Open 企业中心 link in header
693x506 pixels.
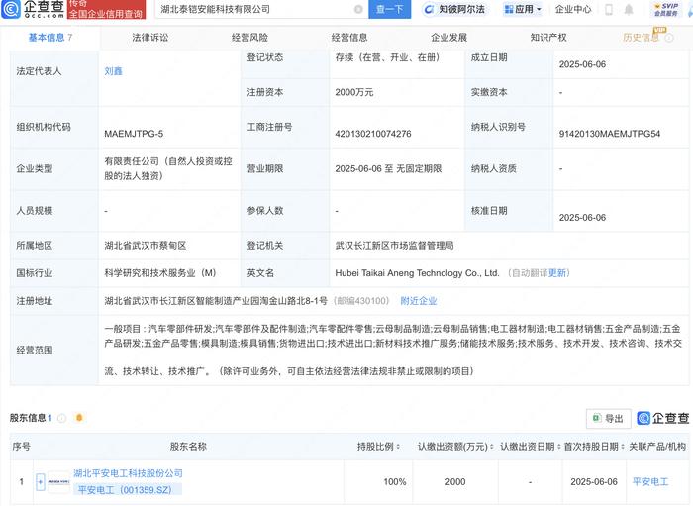(x=573, y=9)
